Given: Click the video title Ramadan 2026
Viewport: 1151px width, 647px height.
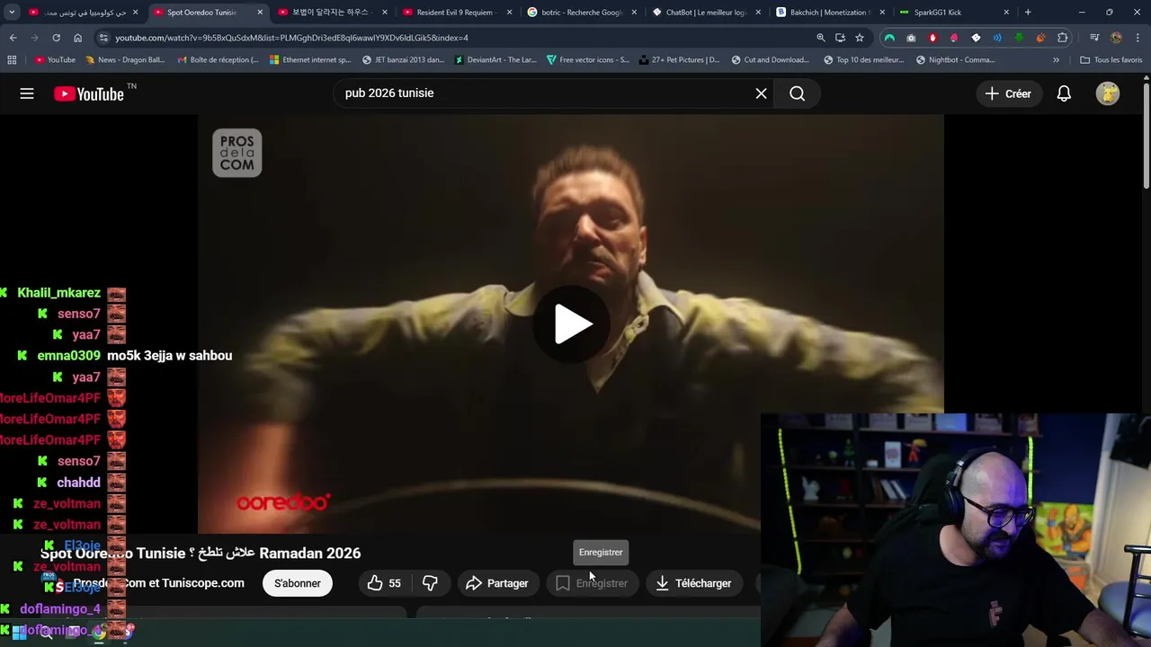Looking at the screenshot, I should point(201,554).
